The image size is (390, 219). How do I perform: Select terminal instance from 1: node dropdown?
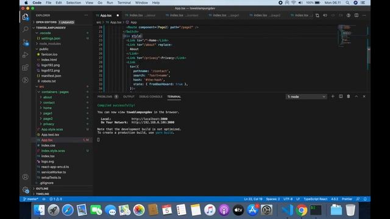(306, 97)
